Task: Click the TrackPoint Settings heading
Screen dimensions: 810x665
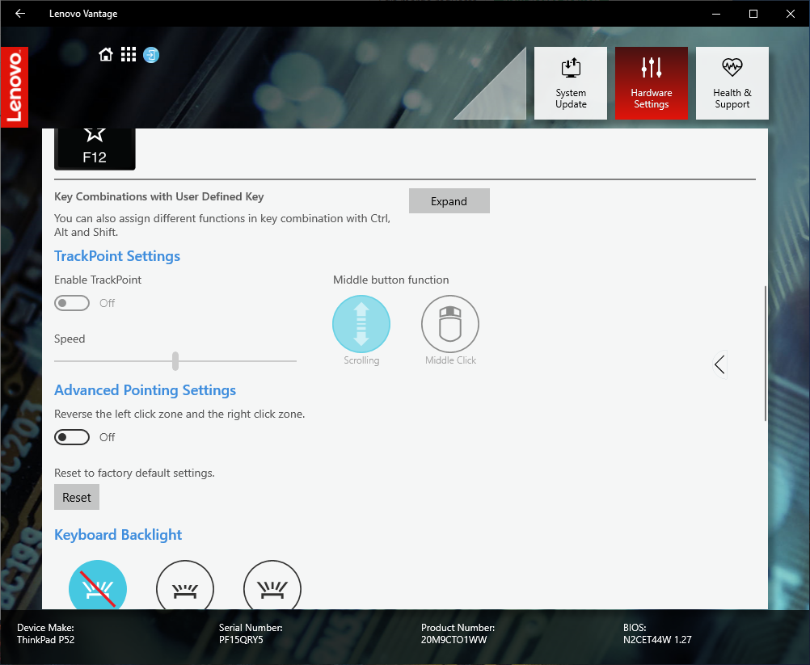Action: click(x=117, y=256)
